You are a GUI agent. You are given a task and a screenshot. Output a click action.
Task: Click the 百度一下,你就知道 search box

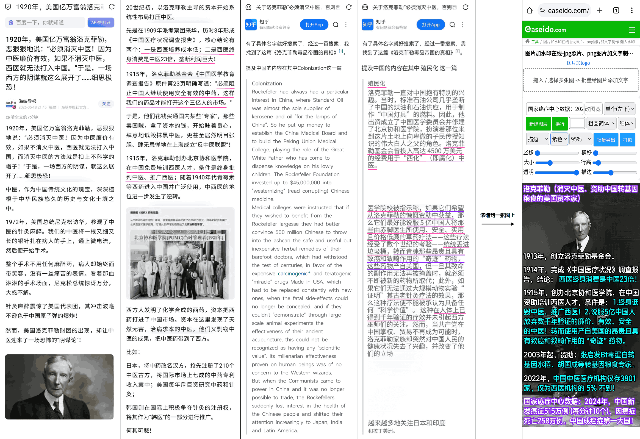45,23
